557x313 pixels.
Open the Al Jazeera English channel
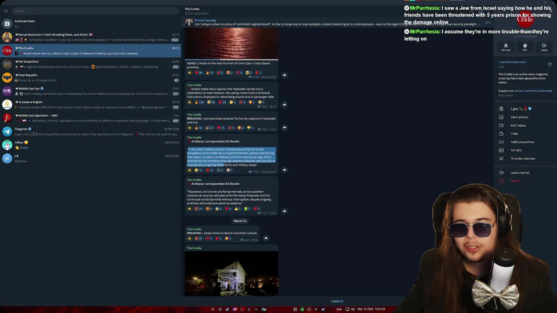pyautogui.click(x=91, y=104)
